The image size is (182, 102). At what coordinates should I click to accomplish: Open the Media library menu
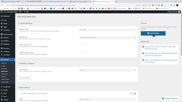(5, 24)
